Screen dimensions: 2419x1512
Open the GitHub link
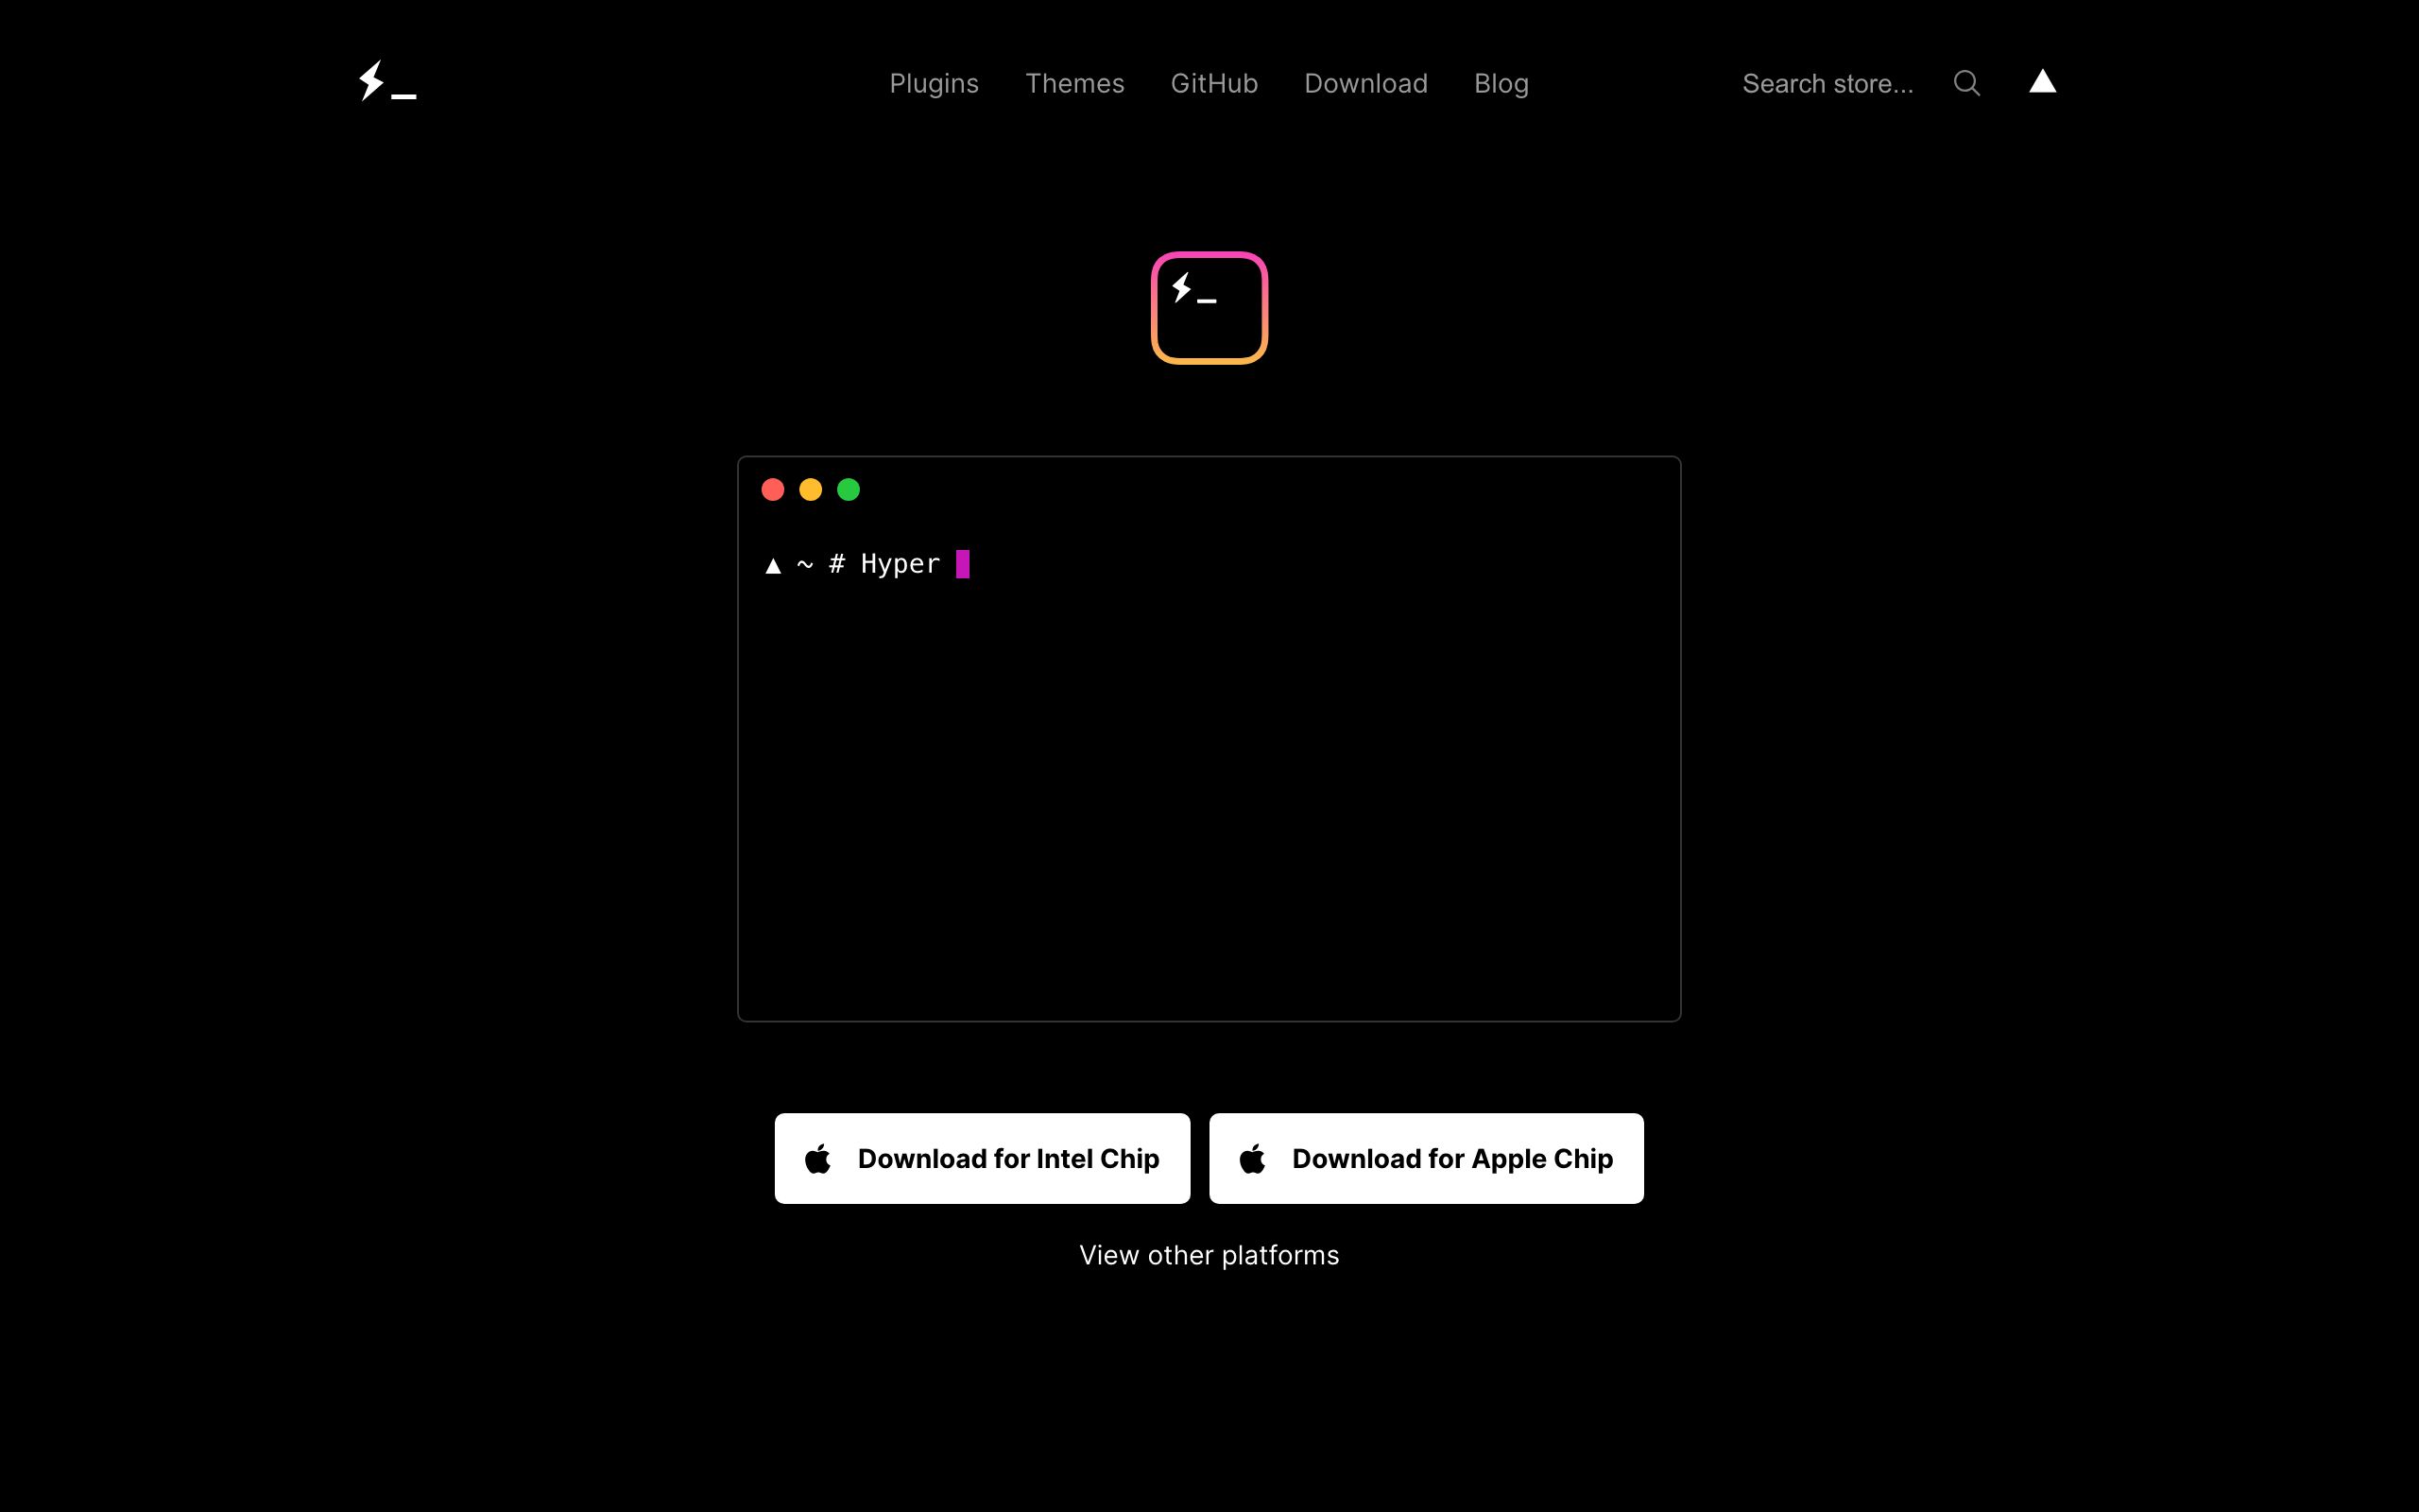[1213, 83]
